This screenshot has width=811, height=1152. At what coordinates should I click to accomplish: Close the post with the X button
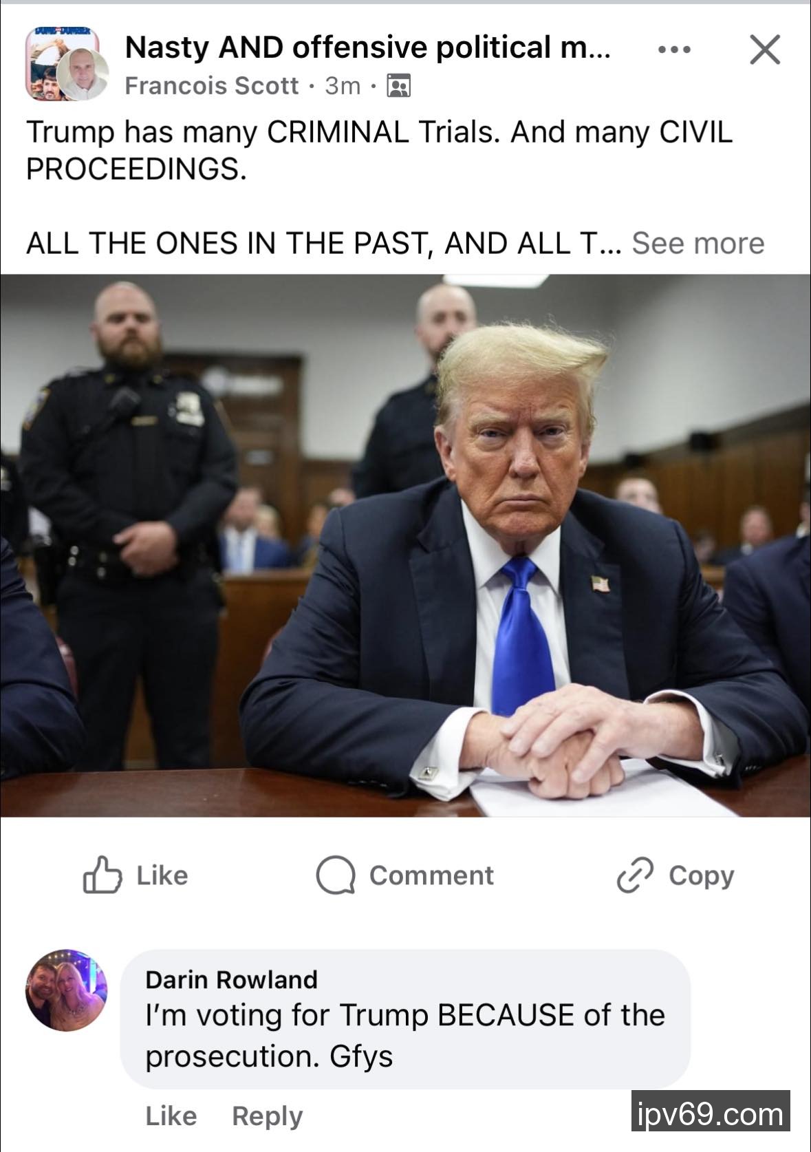click(765, 50)
